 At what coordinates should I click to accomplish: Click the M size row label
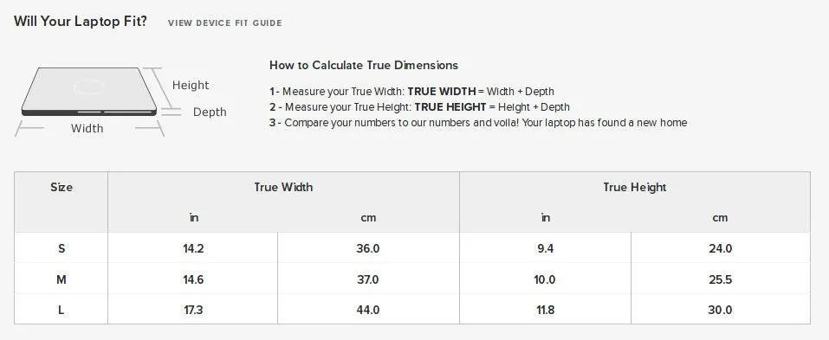pos(62,279)
